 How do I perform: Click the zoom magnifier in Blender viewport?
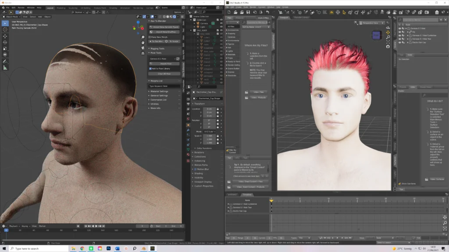click(x=143, y=37)
